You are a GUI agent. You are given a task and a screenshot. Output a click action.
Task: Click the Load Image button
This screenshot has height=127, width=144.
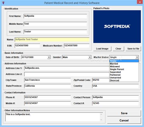point(102,49)
